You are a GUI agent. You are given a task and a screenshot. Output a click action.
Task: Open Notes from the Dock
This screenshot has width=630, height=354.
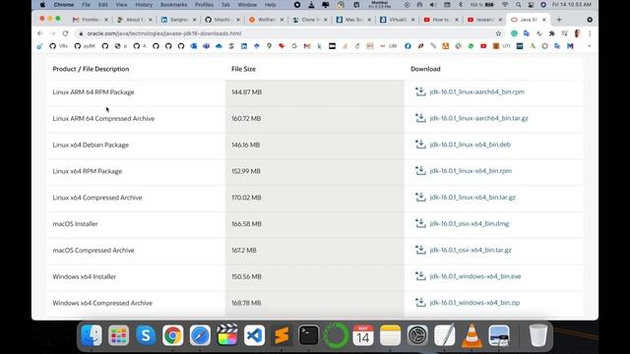(390, 335)
